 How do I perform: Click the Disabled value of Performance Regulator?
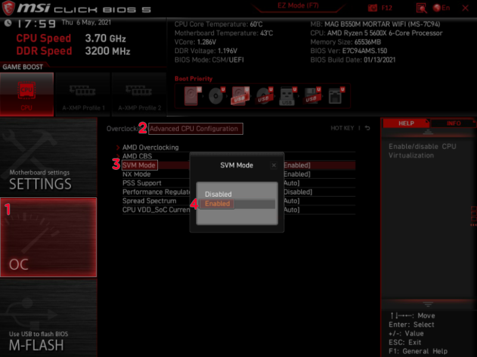[x=298, y=192]
